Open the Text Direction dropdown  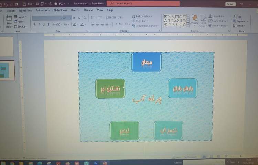(142, 16)
